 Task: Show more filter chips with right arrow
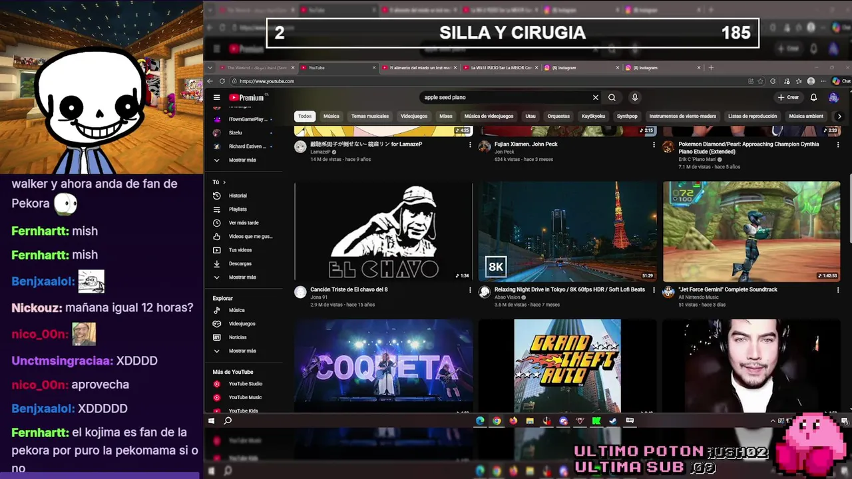[x=839, y=116]
